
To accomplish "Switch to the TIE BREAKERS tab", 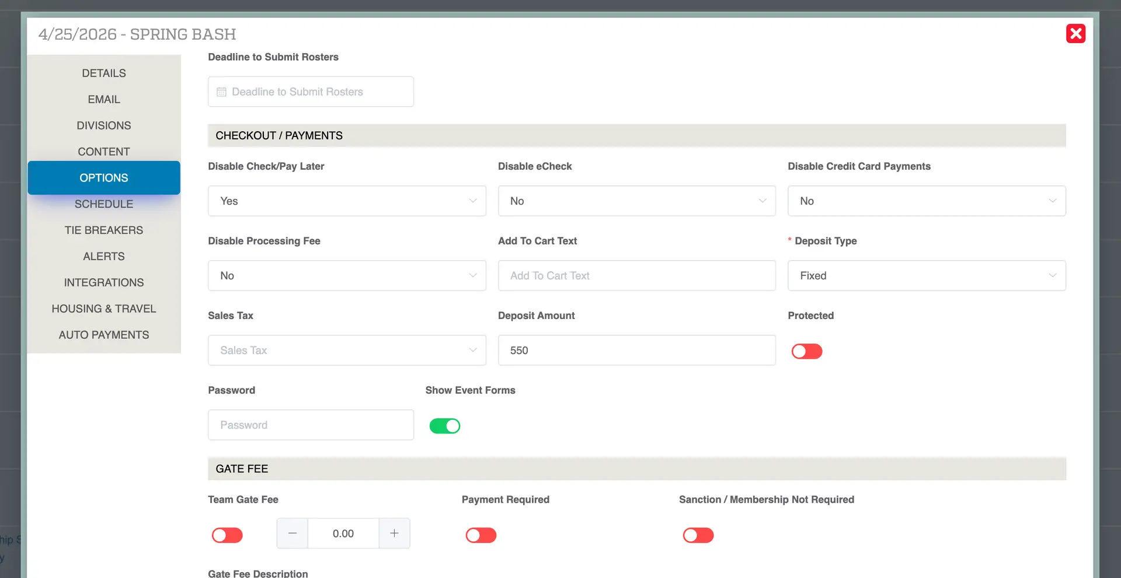I will (x=104, y=230).
